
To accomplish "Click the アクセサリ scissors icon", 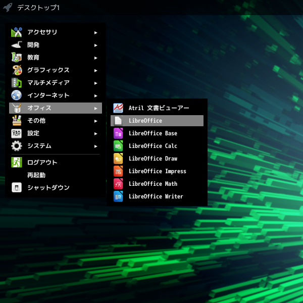I will coord(17,32).
